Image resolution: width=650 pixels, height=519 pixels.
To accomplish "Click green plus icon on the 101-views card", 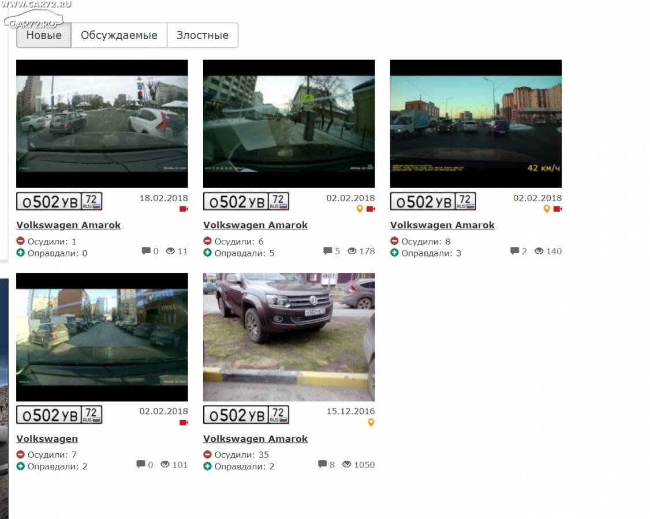I will click(x=20, y=467).
